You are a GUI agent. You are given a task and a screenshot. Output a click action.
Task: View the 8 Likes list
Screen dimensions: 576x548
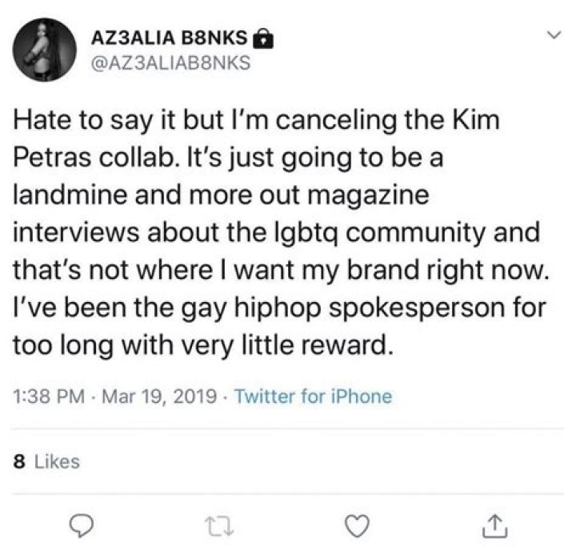pyautogui.click(x=47, y=461)
